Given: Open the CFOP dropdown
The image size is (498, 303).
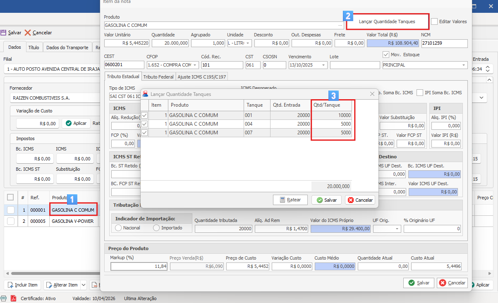Looking at the screenshot, I should [195, 65].
